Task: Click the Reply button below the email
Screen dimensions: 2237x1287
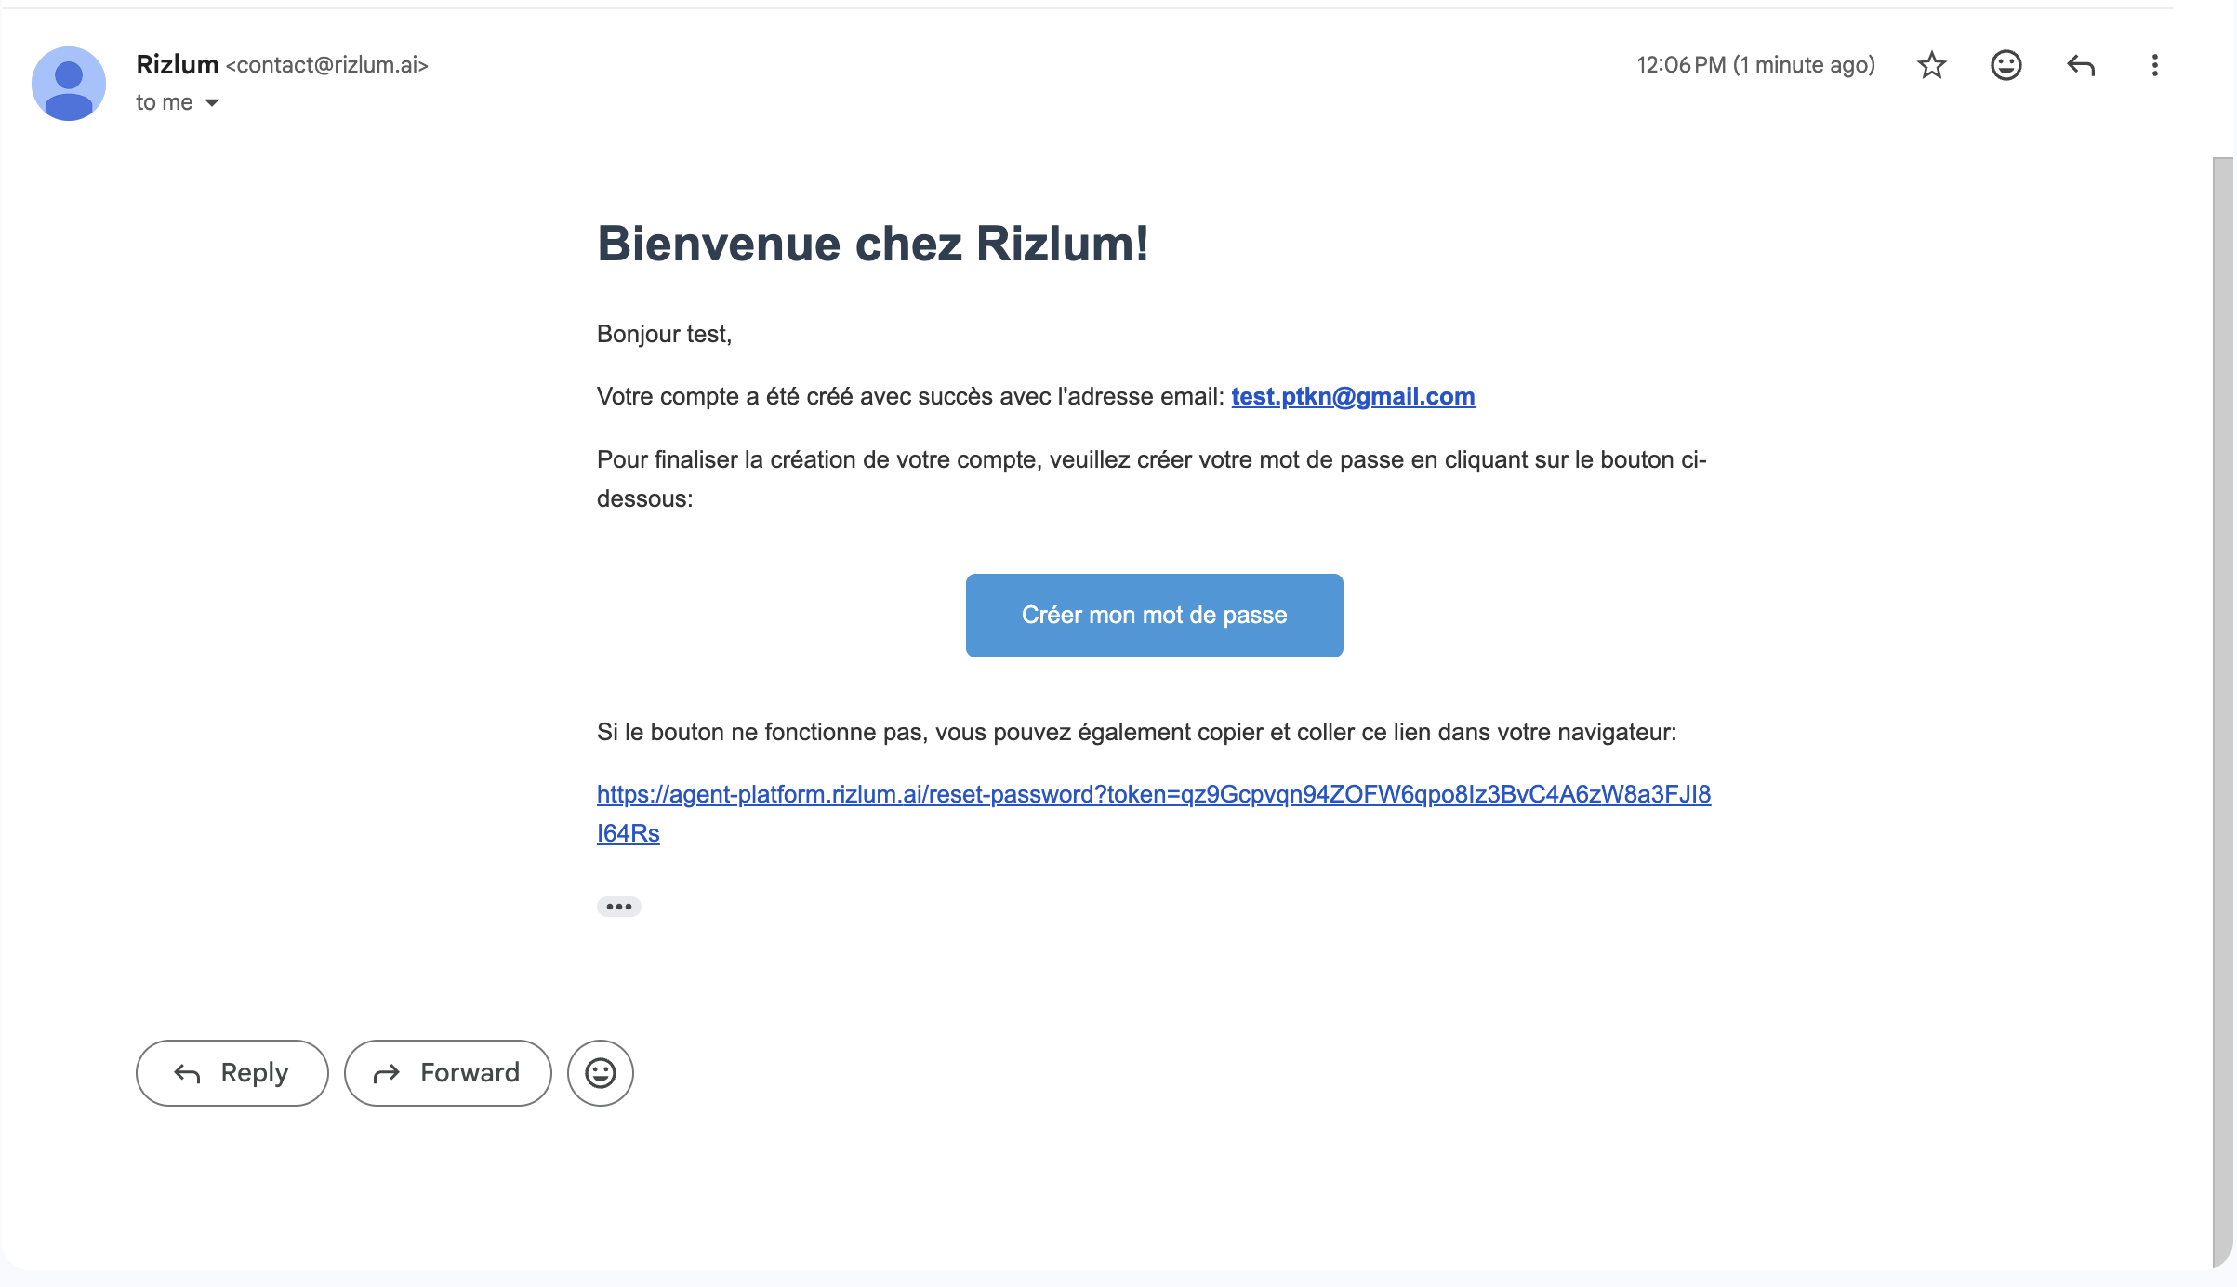Action: click(232, 1073)
